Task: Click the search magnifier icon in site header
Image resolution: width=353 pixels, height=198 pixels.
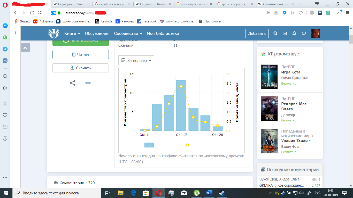Action: click(275, 33)
